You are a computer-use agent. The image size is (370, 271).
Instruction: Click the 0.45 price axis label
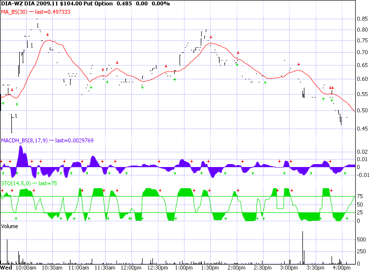point(362,131)
